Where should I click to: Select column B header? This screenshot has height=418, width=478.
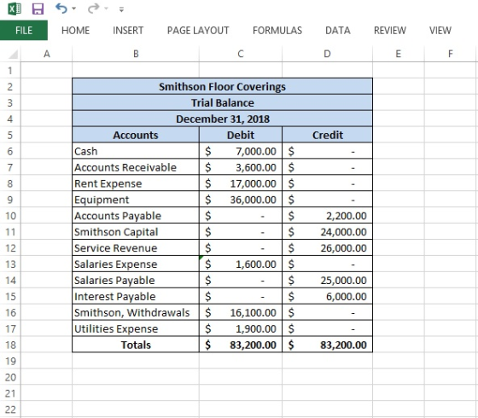point(136,54)
